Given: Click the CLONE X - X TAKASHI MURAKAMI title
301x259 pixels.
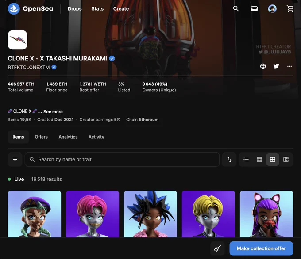Looking at the screenshot, I should tap(58, 58).
